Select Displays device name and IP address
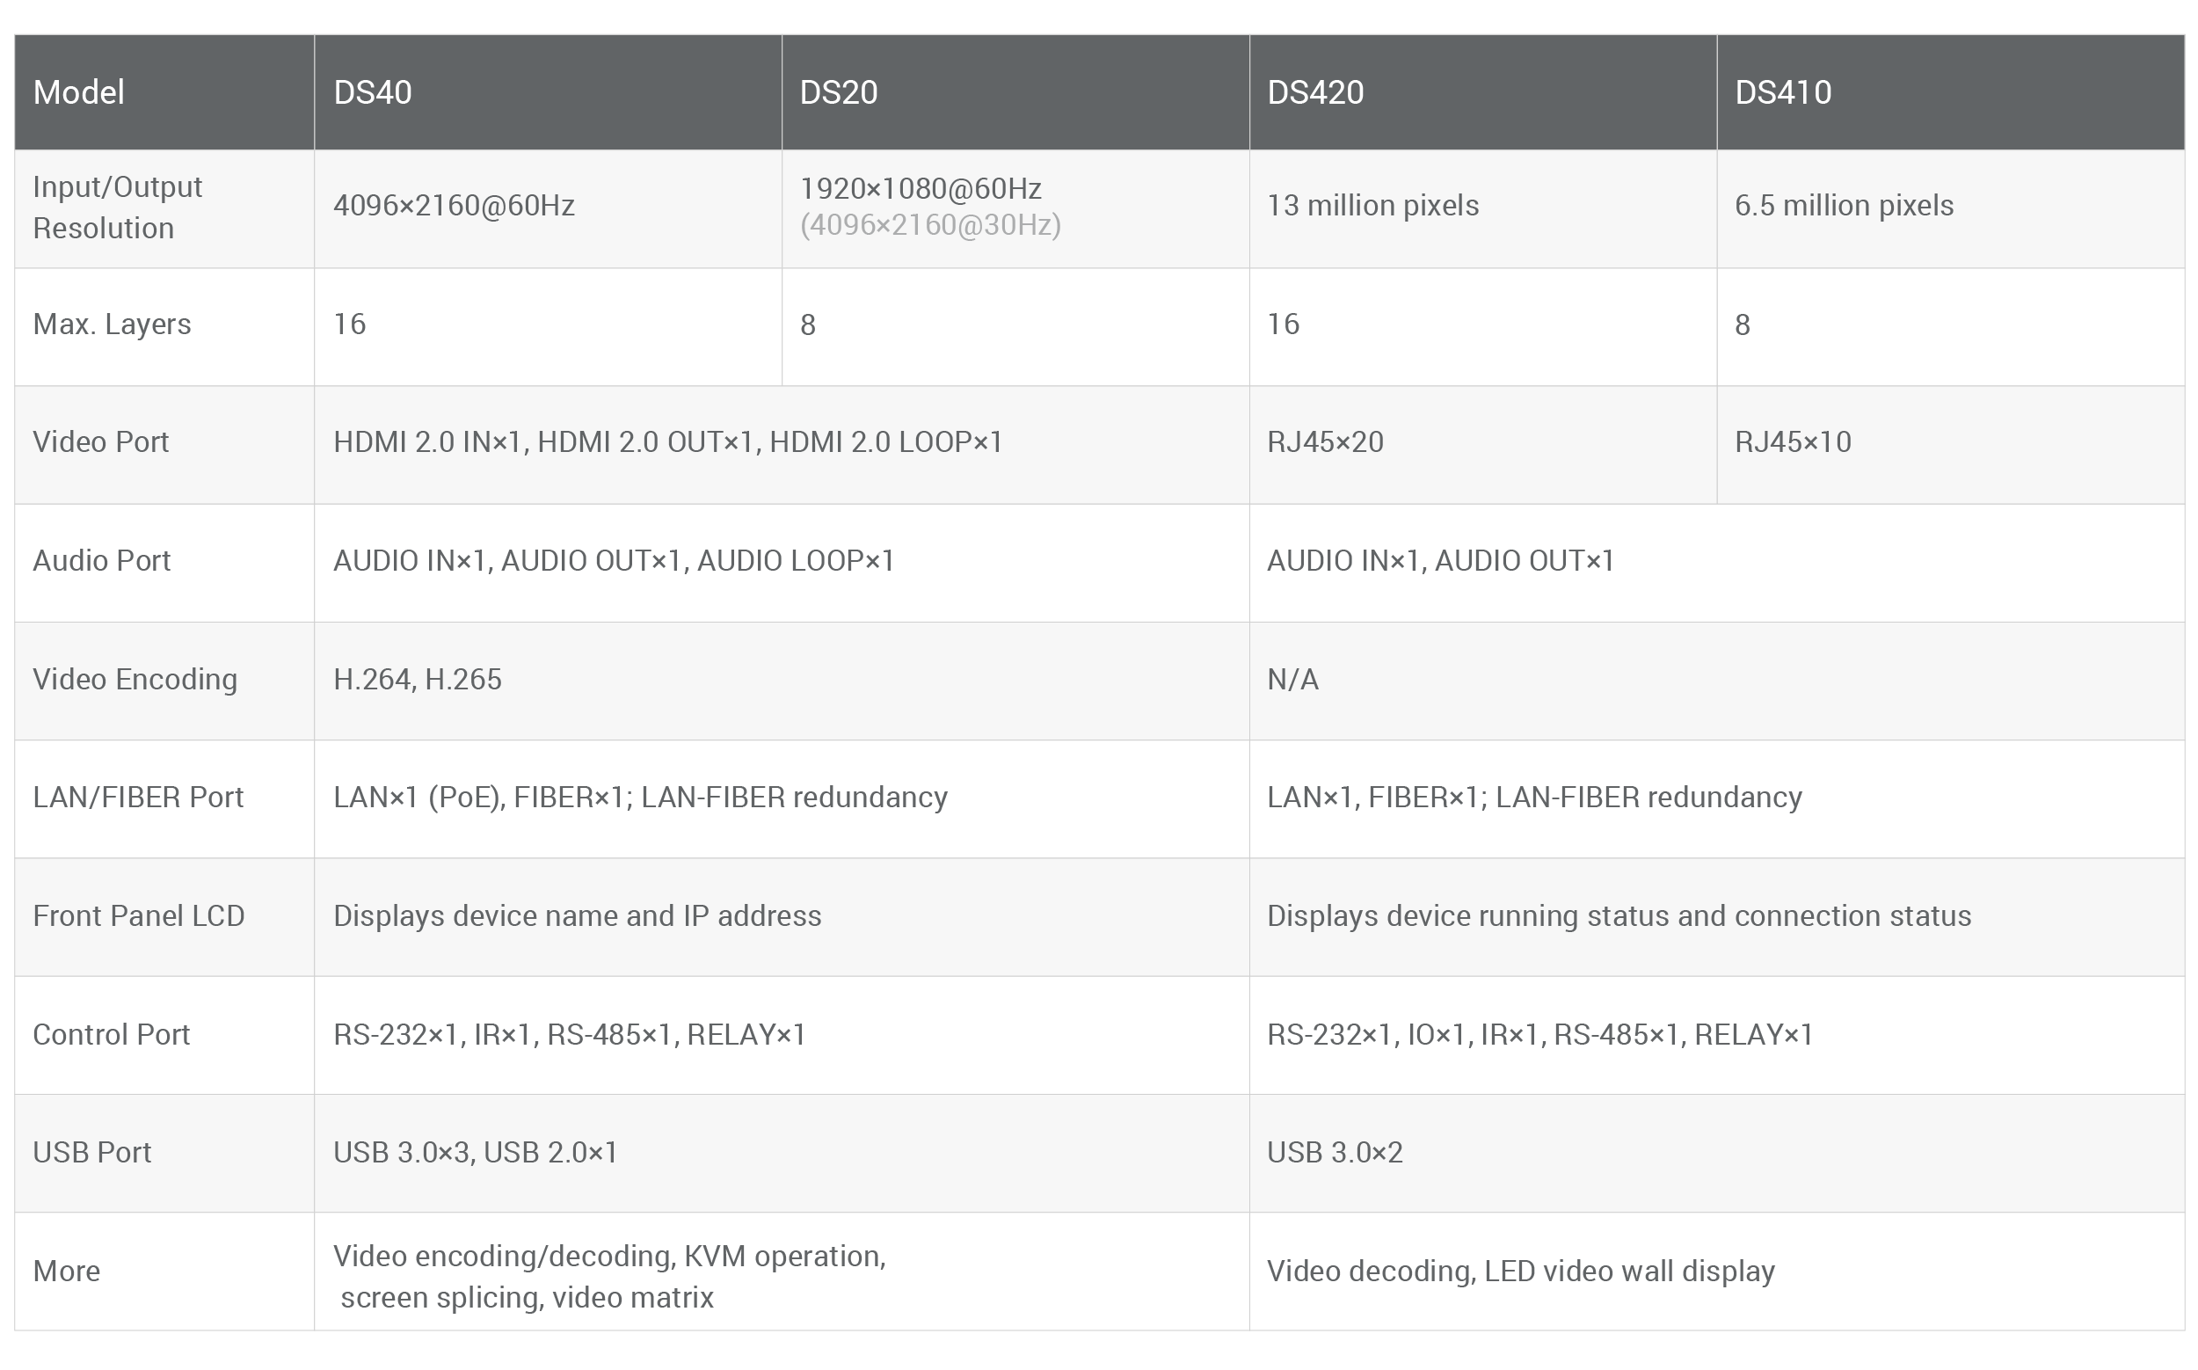This screenshot has width=2198, height=1370. pos(577,916)
